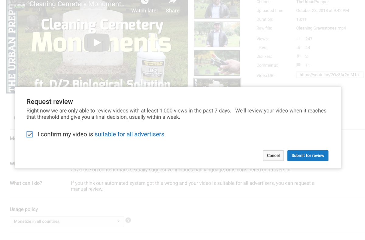Select the man in cemetery thumbnail
365x240 pixels.
(x=217, y=34)
